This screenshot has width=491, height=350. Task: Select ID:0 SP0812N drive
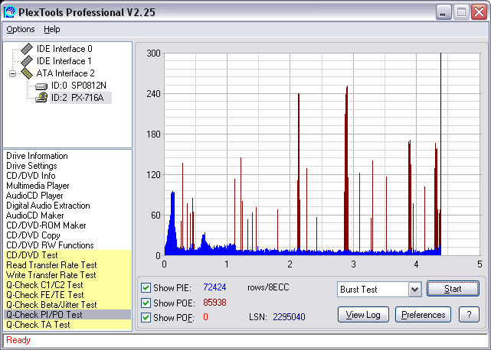79,86
